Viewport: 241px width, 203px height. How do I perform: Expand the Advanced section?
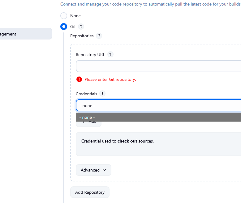pos(93,170)
